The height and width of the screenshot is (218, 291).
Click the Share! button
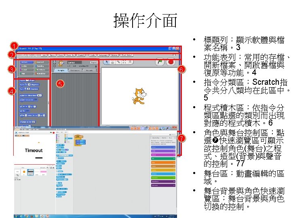(x=81, y=55)
